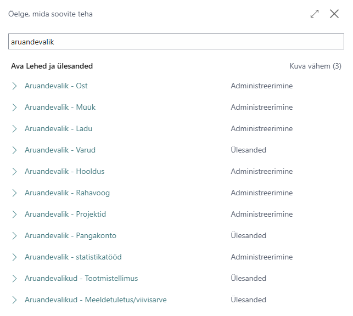Click the aruandevalik search field
The width and height of the screenshot is (353, 316).
pos(176,41)
